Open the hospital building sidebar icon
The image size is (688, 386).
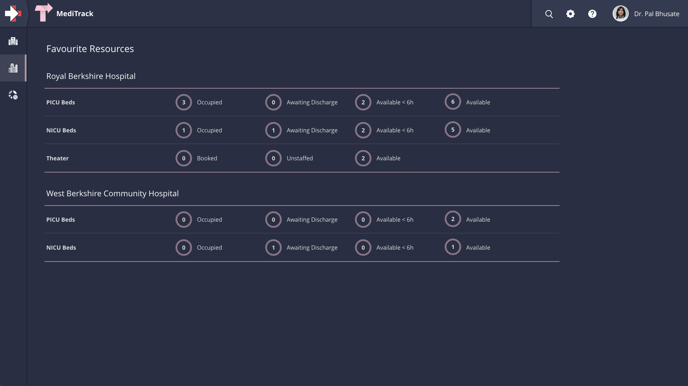click(x=13, y=41)
